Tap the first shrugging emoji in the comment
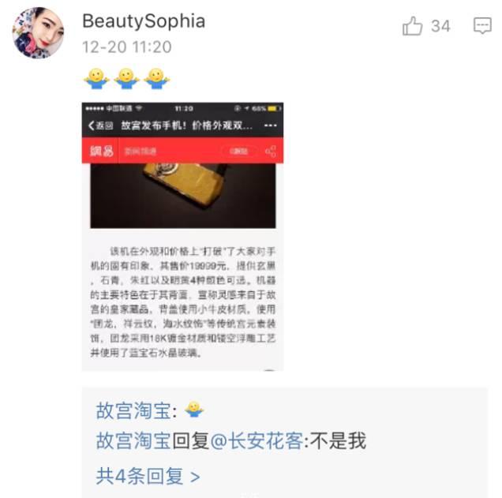The image size is (502, 498). [x=96, y=78]
